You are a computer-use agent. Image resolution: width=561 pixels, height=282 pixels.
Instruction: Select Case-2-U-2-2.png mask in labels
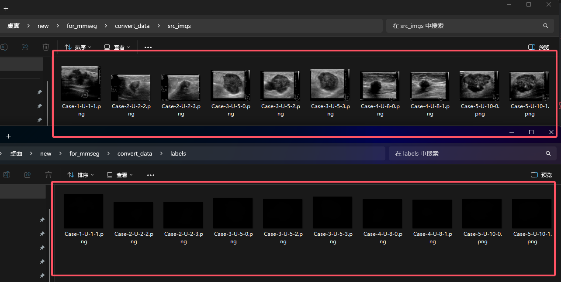point(133,215)
